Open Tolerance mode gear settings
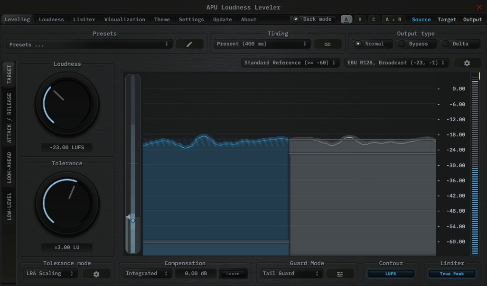487x286 pixels. tap(96, 274)
